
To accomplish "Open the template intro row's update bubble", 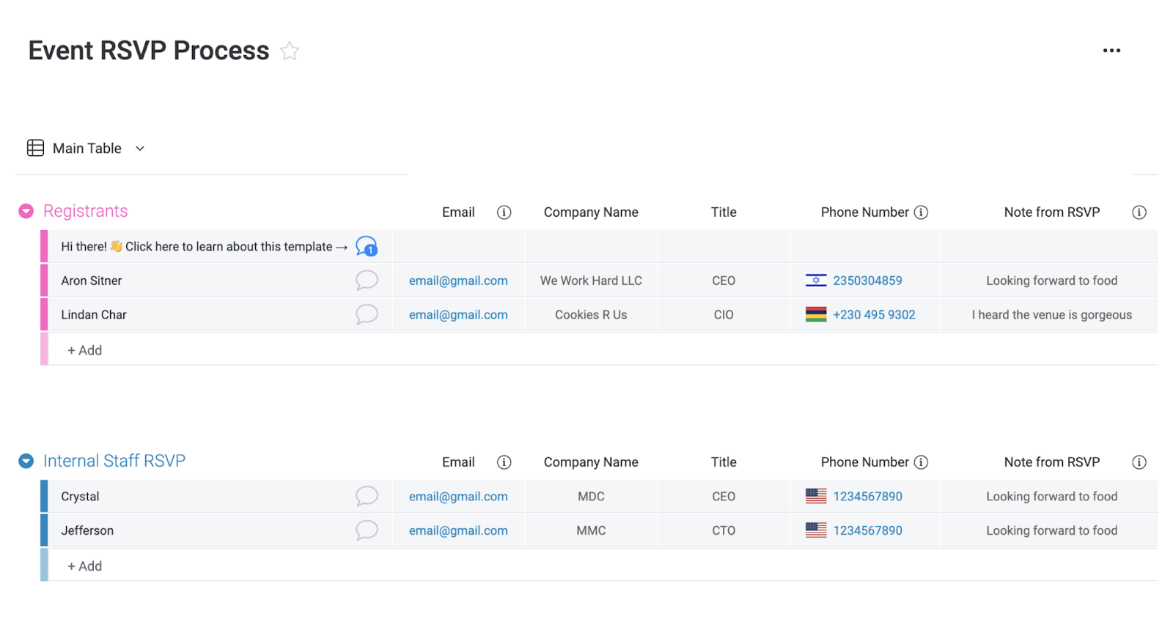I will [367, 247].
